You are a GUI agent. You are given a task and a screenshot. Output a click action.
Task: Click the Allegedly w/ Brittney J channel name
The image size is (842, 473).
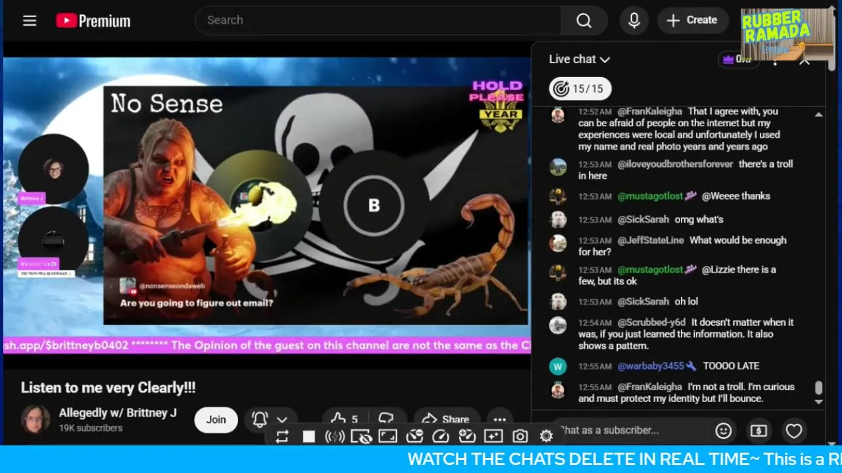[118, 413]
